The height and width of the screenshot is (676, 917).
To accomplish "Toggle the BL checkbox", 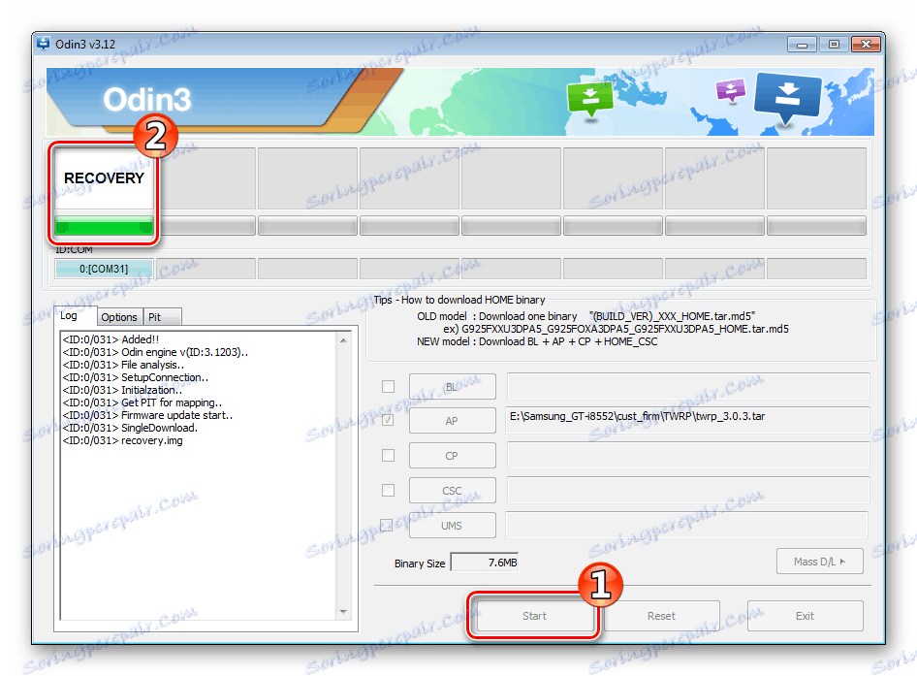I will click(388, 386).
